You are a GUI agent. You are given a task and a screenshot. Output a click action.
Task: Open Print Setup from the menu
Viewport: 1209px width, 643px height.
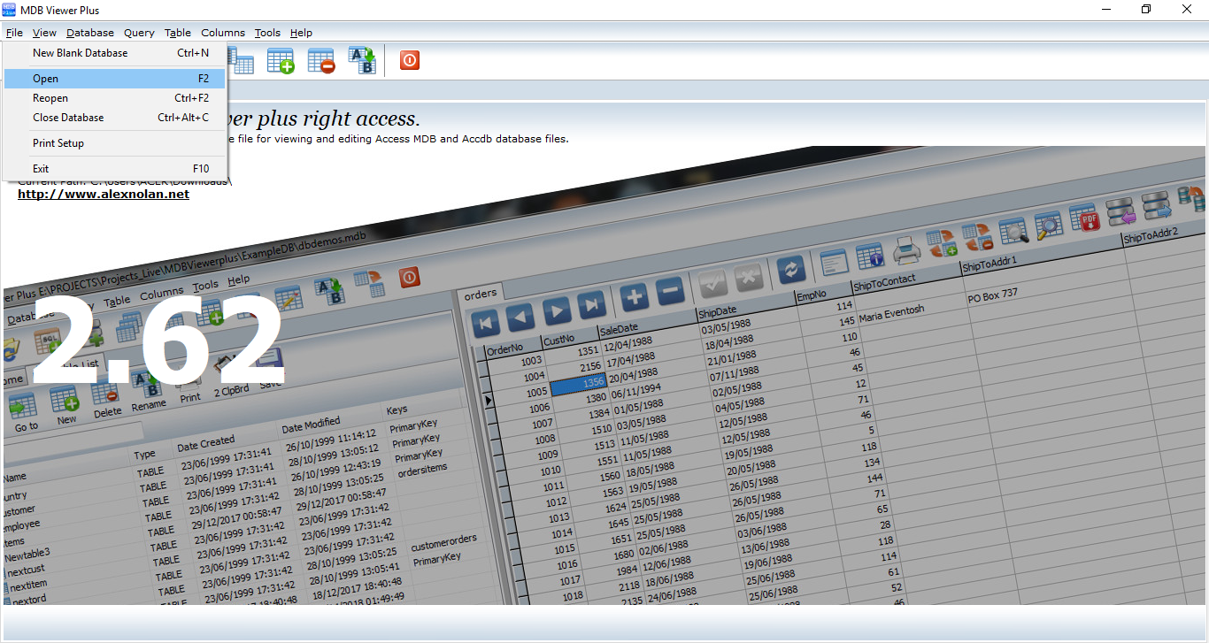coord(58,143)
